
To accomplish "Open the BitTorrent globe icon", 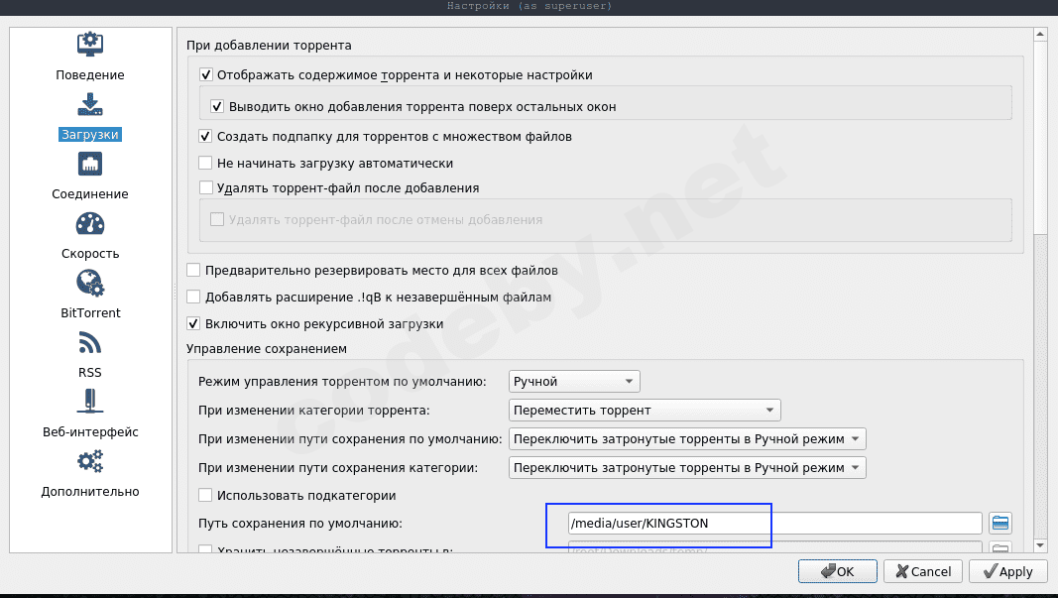I will click(90, 283).
